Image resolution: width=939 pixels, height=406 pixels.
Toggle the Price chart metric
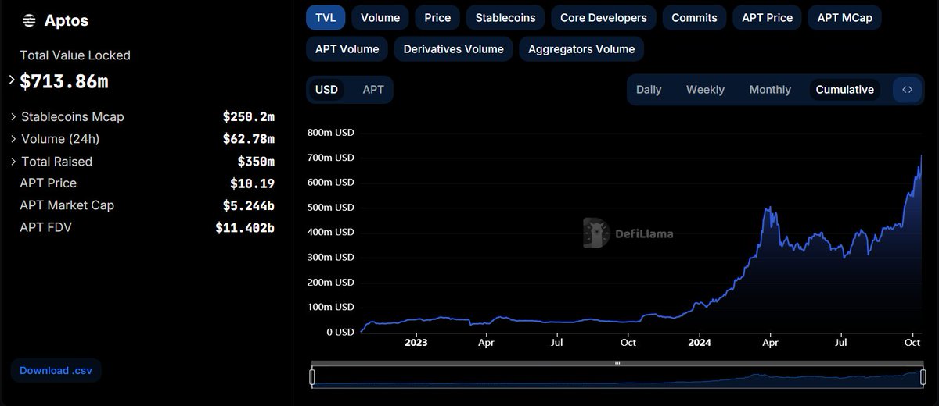tap(437, 17)
